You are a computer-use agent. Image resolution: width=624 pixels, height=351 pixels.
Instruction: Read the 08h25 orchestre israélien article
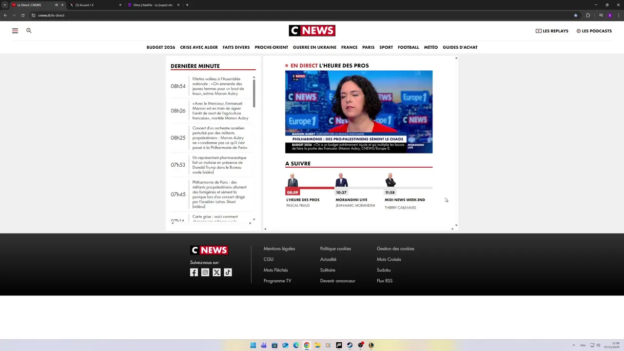tap(220, 138)
